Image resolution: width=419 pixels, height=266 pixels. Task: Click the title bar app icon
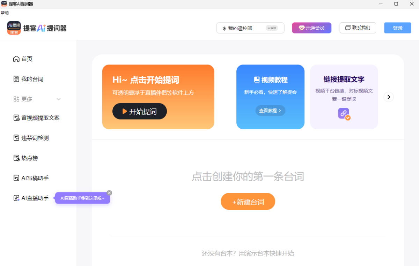(5, 4)
